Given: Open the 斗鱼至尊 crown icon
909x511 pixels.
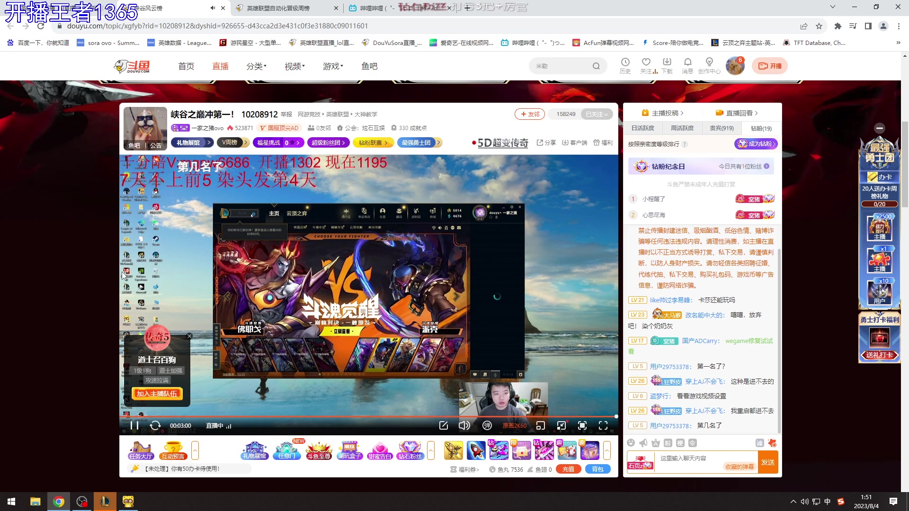Looking at the screenshot, I should (319, 450).
